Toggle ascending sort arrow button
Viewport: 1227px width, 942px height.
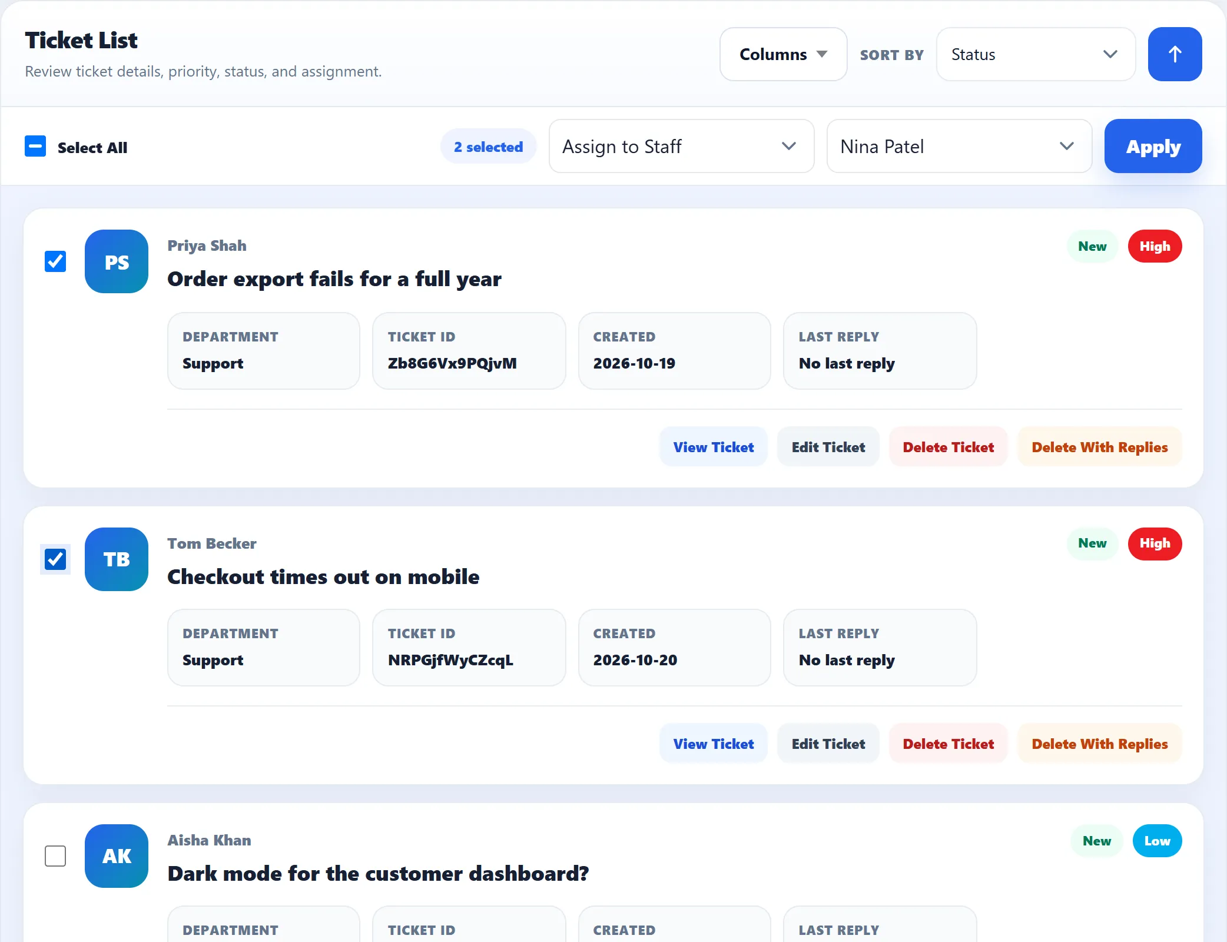click(1175, 54)
